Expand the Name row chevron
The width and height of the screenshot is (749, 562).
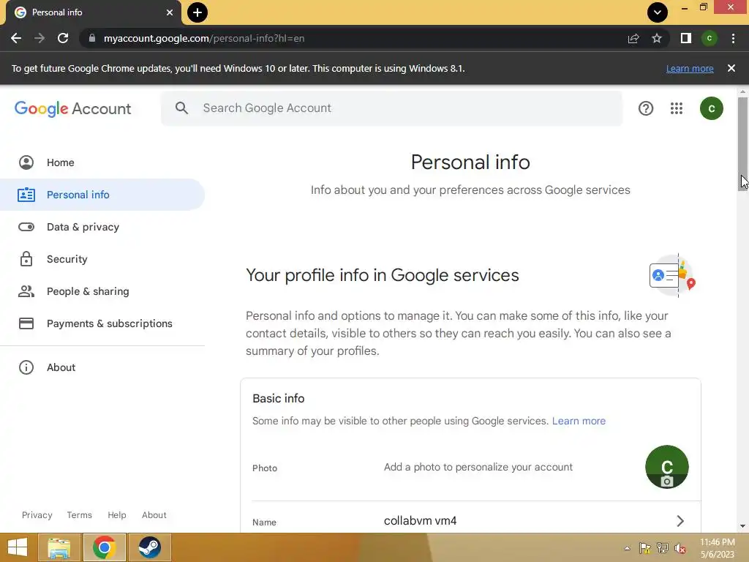[680, 521]
